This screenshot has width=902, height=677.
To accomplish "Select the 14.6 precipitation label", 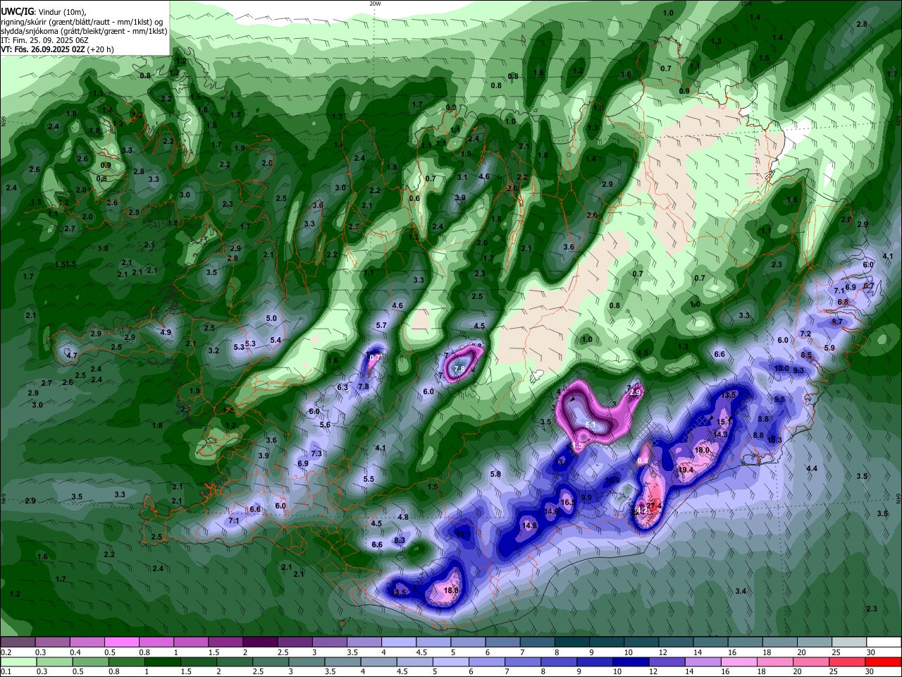I will [x=552, y=511].
